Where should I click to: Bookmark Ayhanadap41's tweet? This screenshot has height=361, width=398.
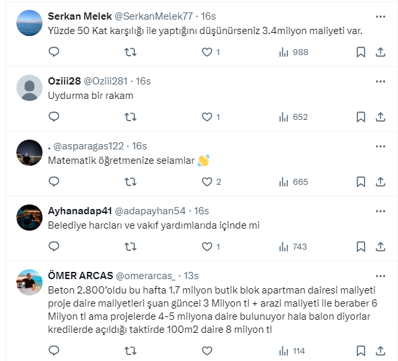click(x=361, y=246)
